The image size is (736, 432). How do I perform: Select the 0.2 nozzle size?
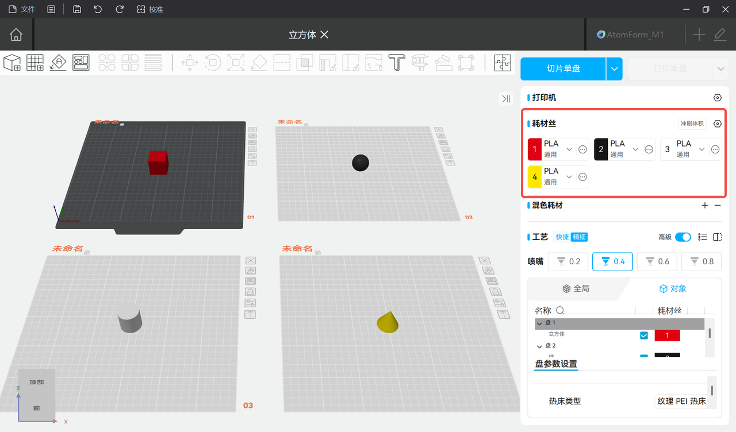coord(568,261)
